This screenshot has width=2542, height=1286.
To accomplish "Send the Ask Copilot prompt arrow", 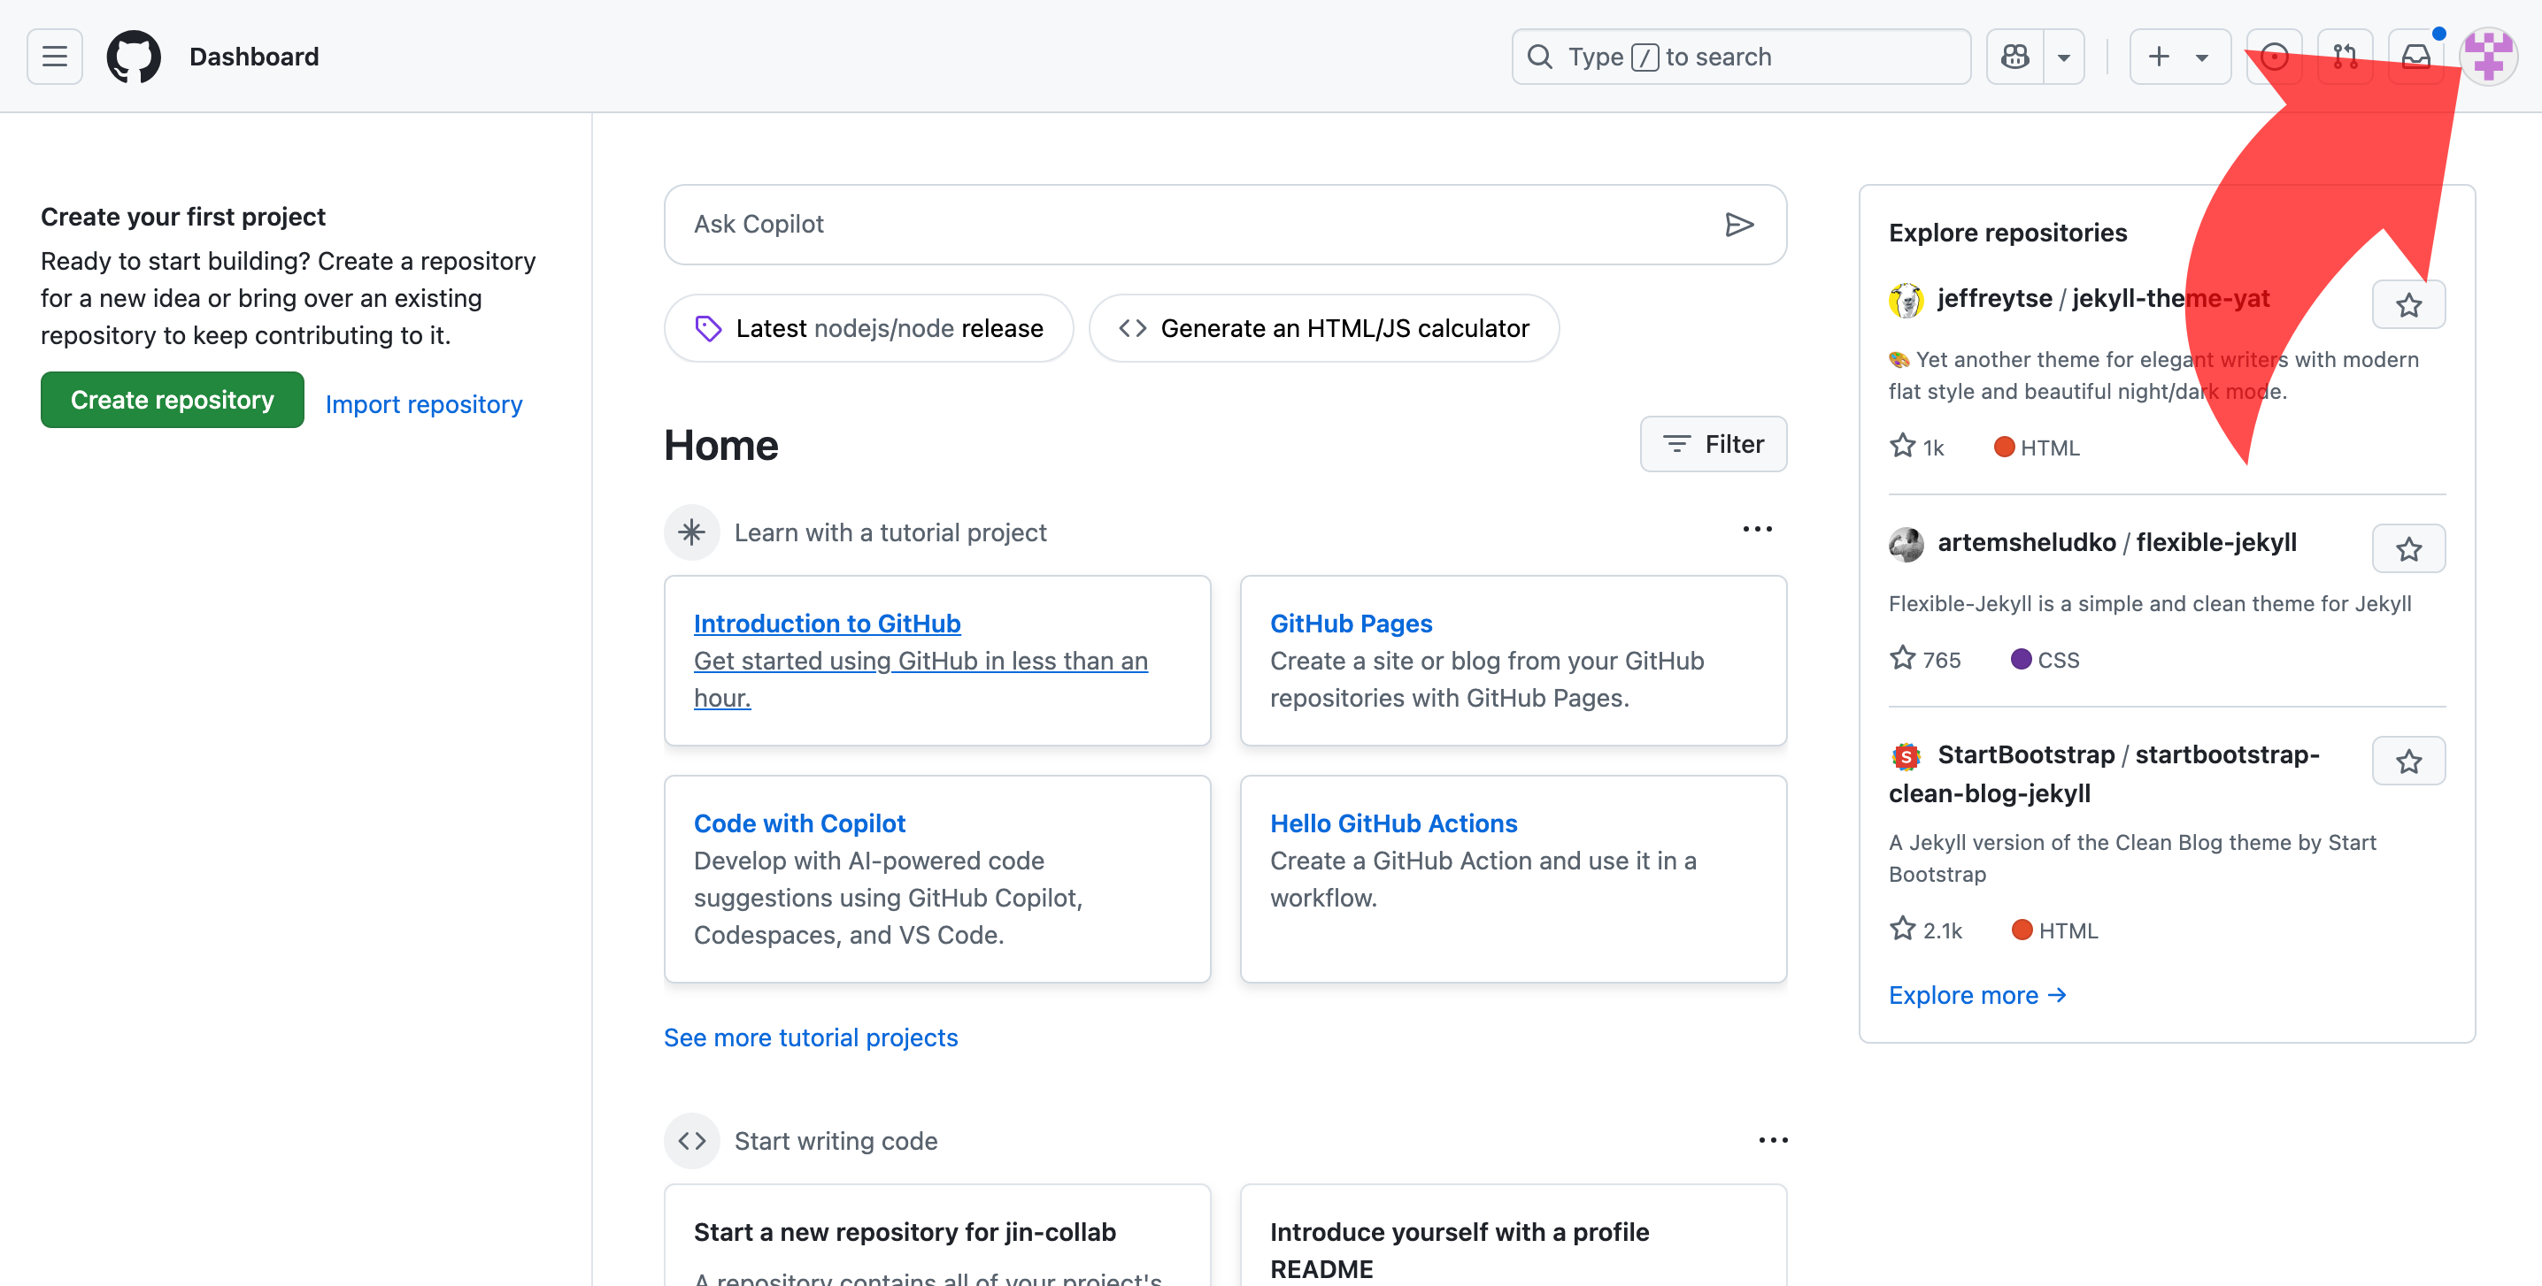I will tap(1738, 225).
